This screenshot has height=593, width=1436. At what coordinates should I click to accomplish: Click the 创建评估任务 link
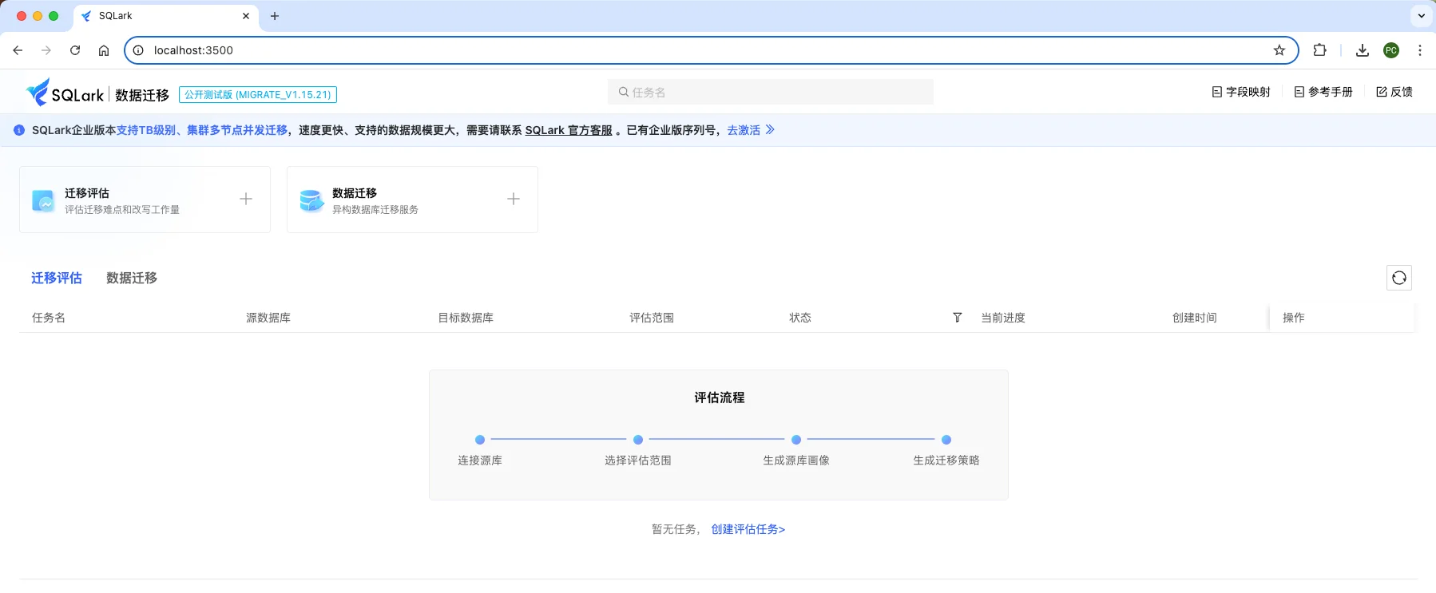pyautogui.click(x=748, y=529)
